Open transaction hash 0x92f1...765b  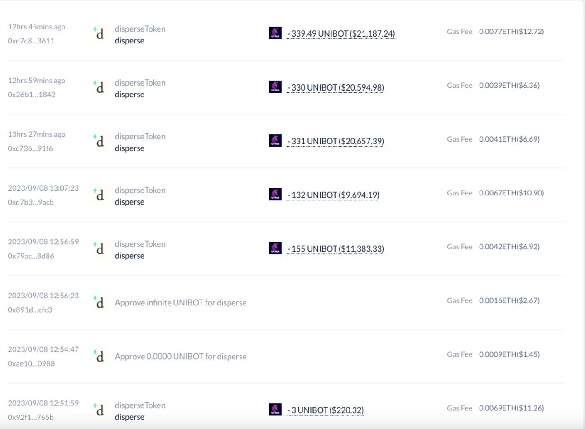pos(31,418)
